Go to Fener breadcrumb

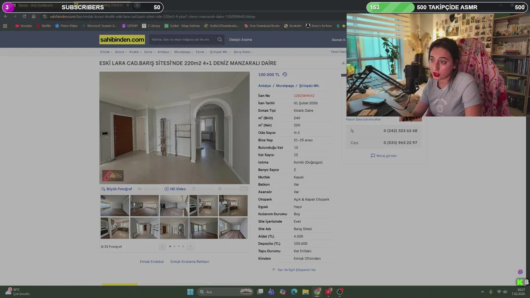200,52
